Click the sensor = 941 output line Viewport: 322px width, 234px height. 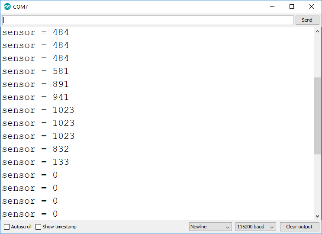point(35,97)
